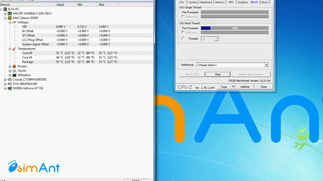The height and width of the screenshot is (181, 323).
Task: Select the Bench tab
Action: pos(254,2)
